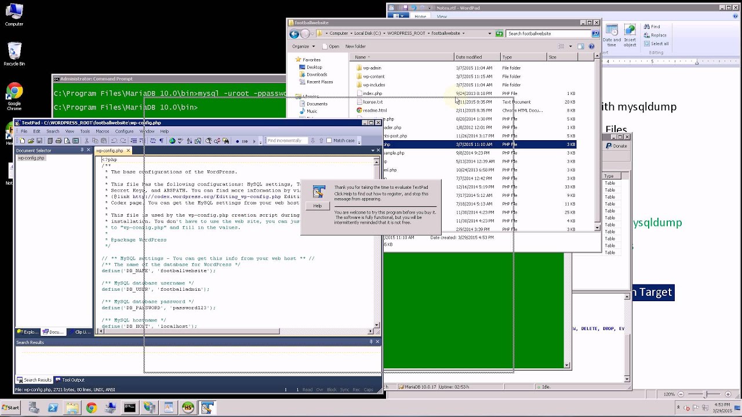The image size is (742, 417).
Task: Open Downloads under Favorites
Action: (317, 75)
